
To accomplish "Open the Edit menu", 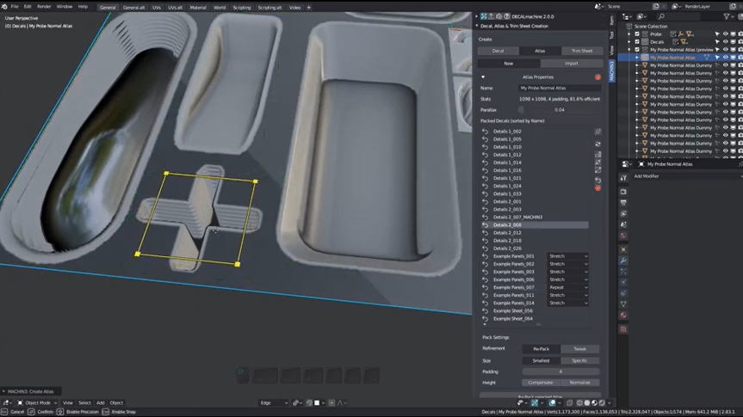I will coord(28,7).
